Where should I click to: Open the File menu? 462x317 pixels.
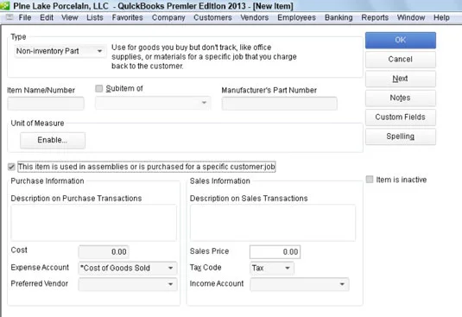[x=25, y=17]
